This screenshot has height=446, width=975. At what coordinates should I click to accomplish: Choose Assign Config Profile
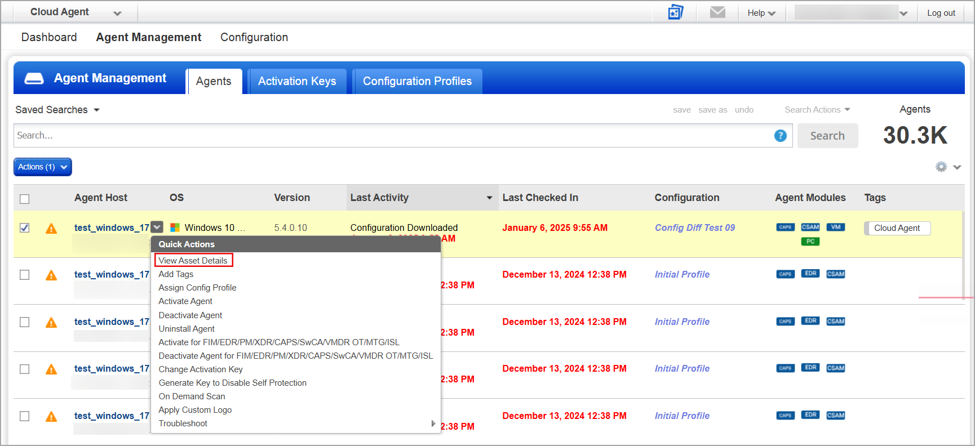point(197,288)
